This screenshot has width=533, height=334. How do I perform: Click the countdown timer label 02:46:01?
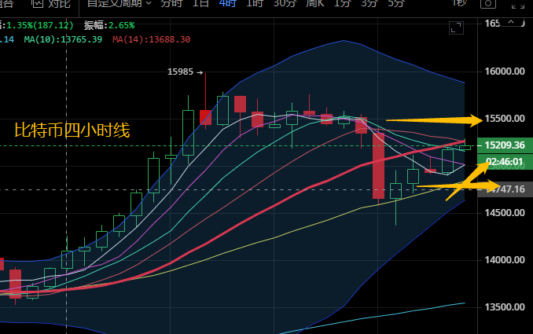tap(504, 162)
